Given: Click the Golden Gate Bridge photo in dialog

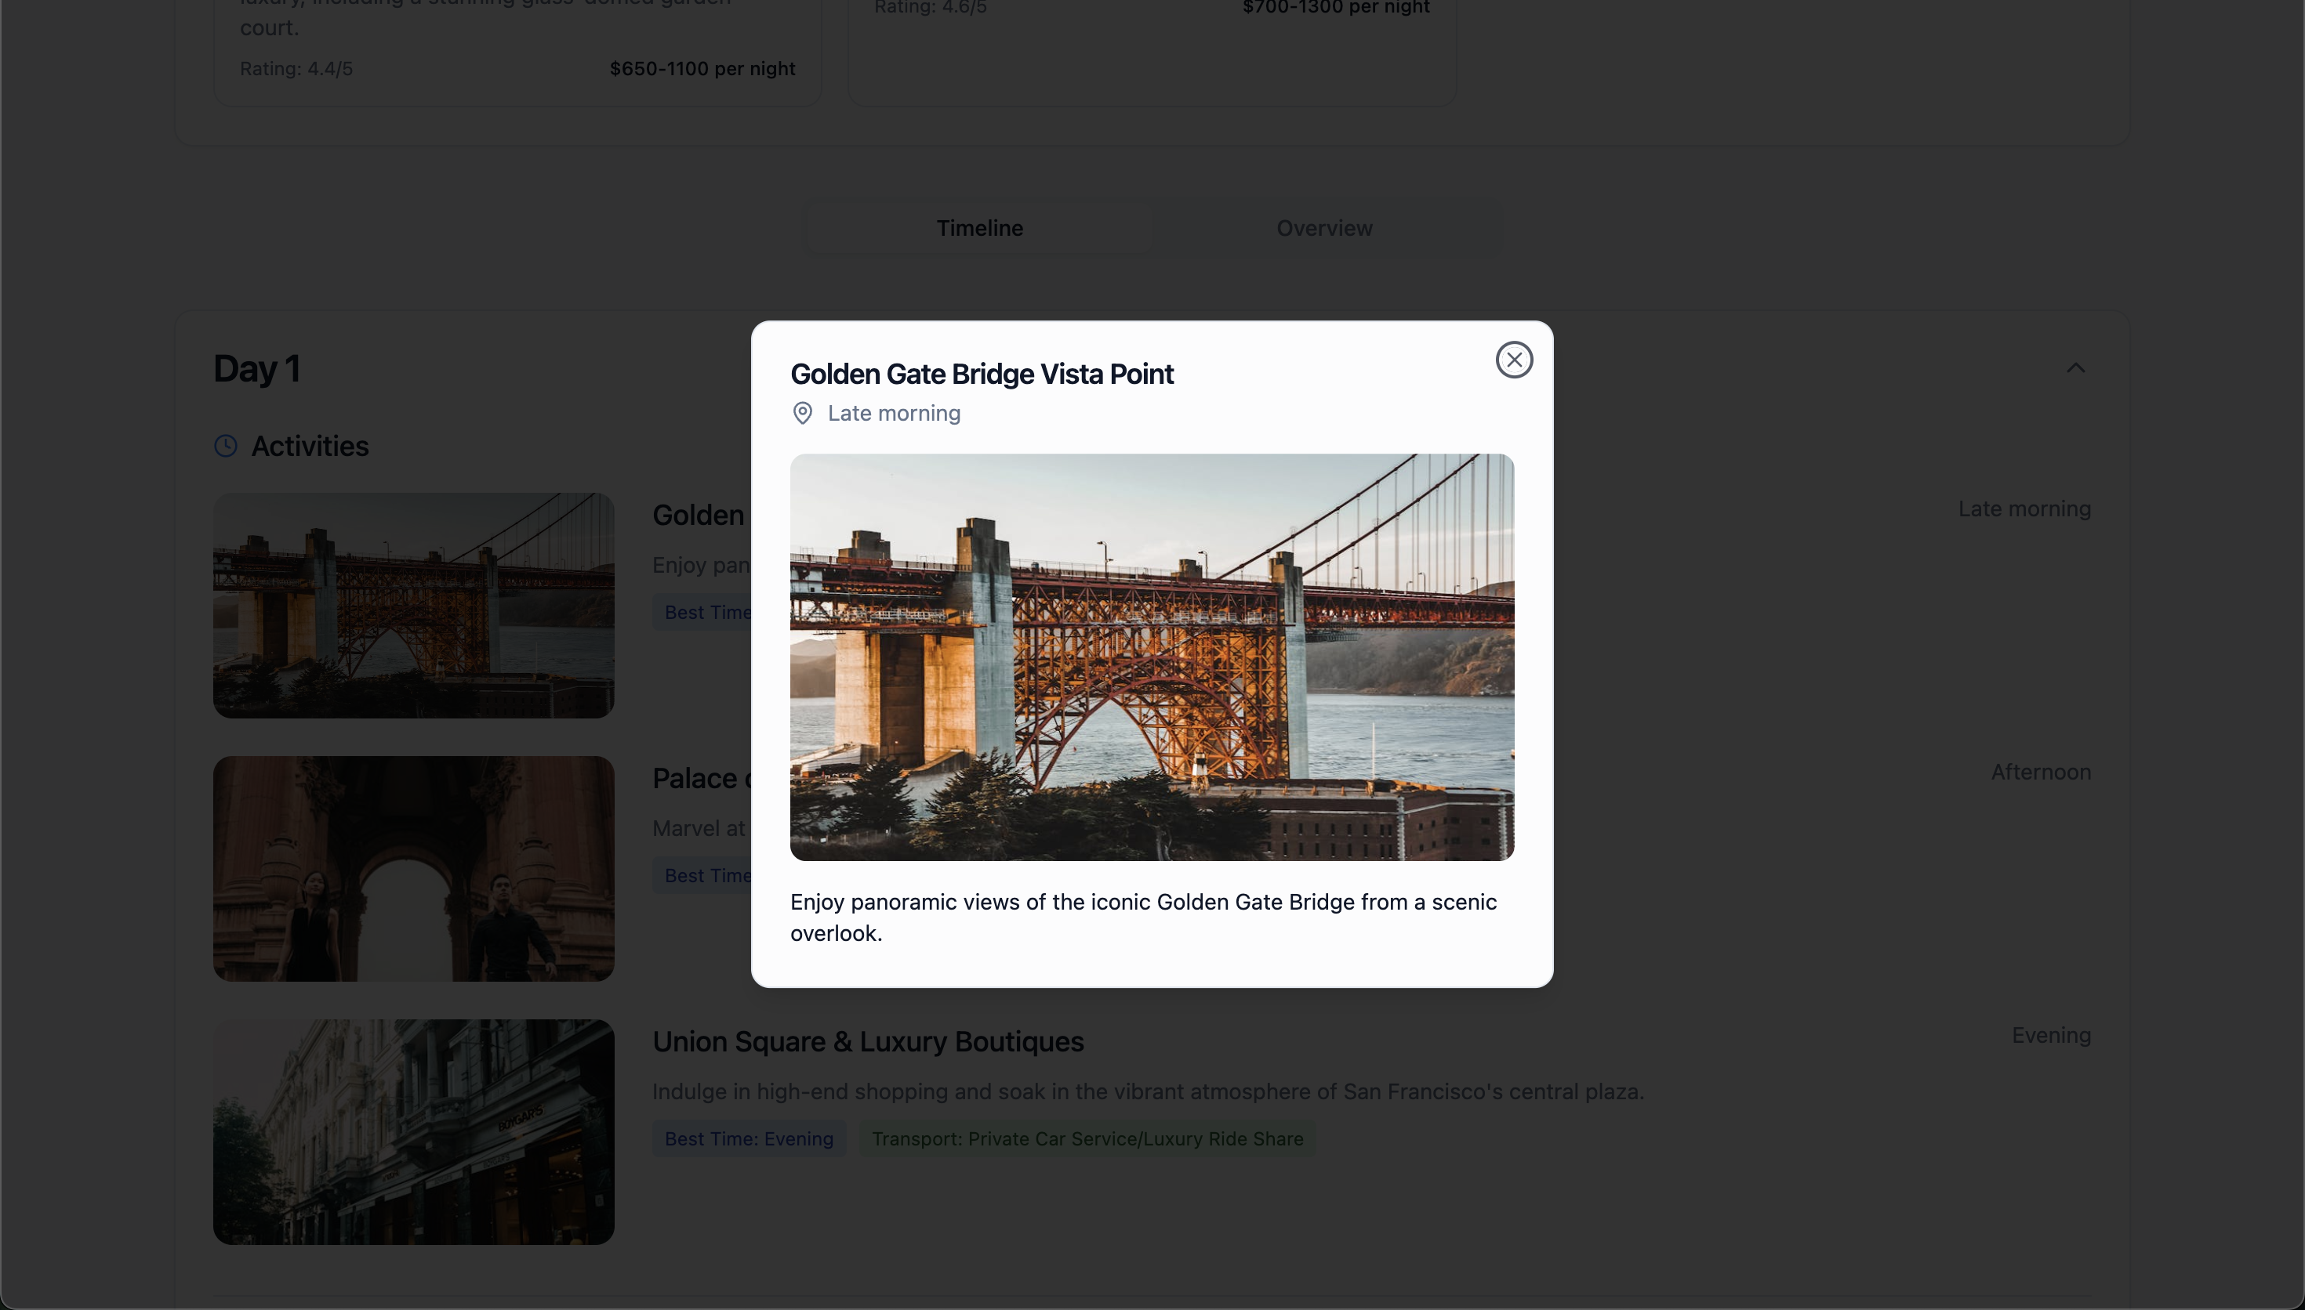Looking at the screenshot, I should point(1152,657).
